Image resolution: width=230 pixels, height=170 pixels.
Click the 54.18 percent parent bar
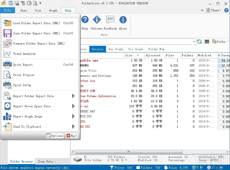point(224,61)
